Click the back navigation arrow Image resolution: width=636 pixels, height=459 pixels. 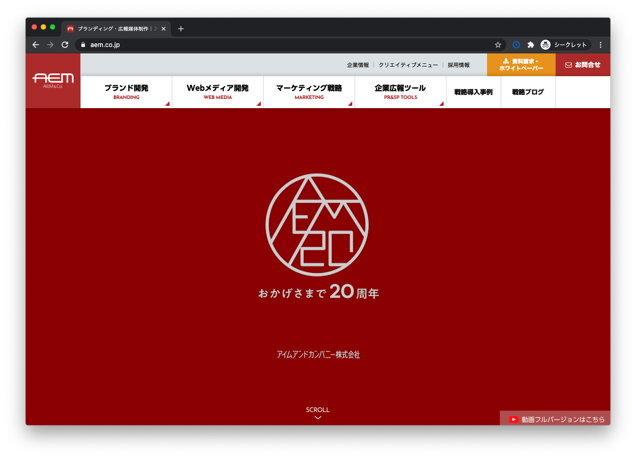(36, 45)
